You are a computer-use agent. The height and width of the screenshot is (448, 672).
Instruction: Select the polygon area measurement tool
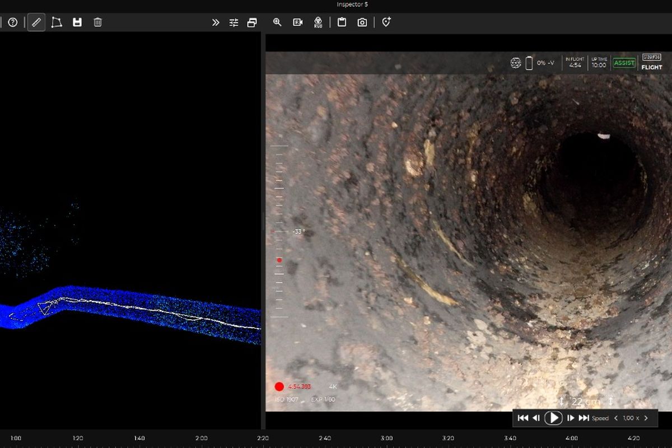[x=57, y=22]
